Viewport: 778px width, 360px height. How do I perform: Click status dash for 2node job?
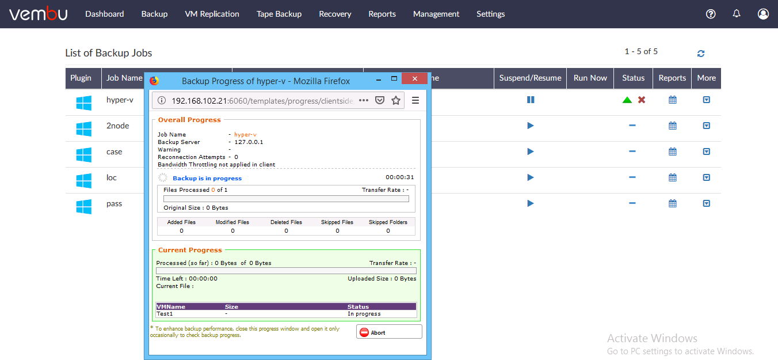tap(632, 126)
